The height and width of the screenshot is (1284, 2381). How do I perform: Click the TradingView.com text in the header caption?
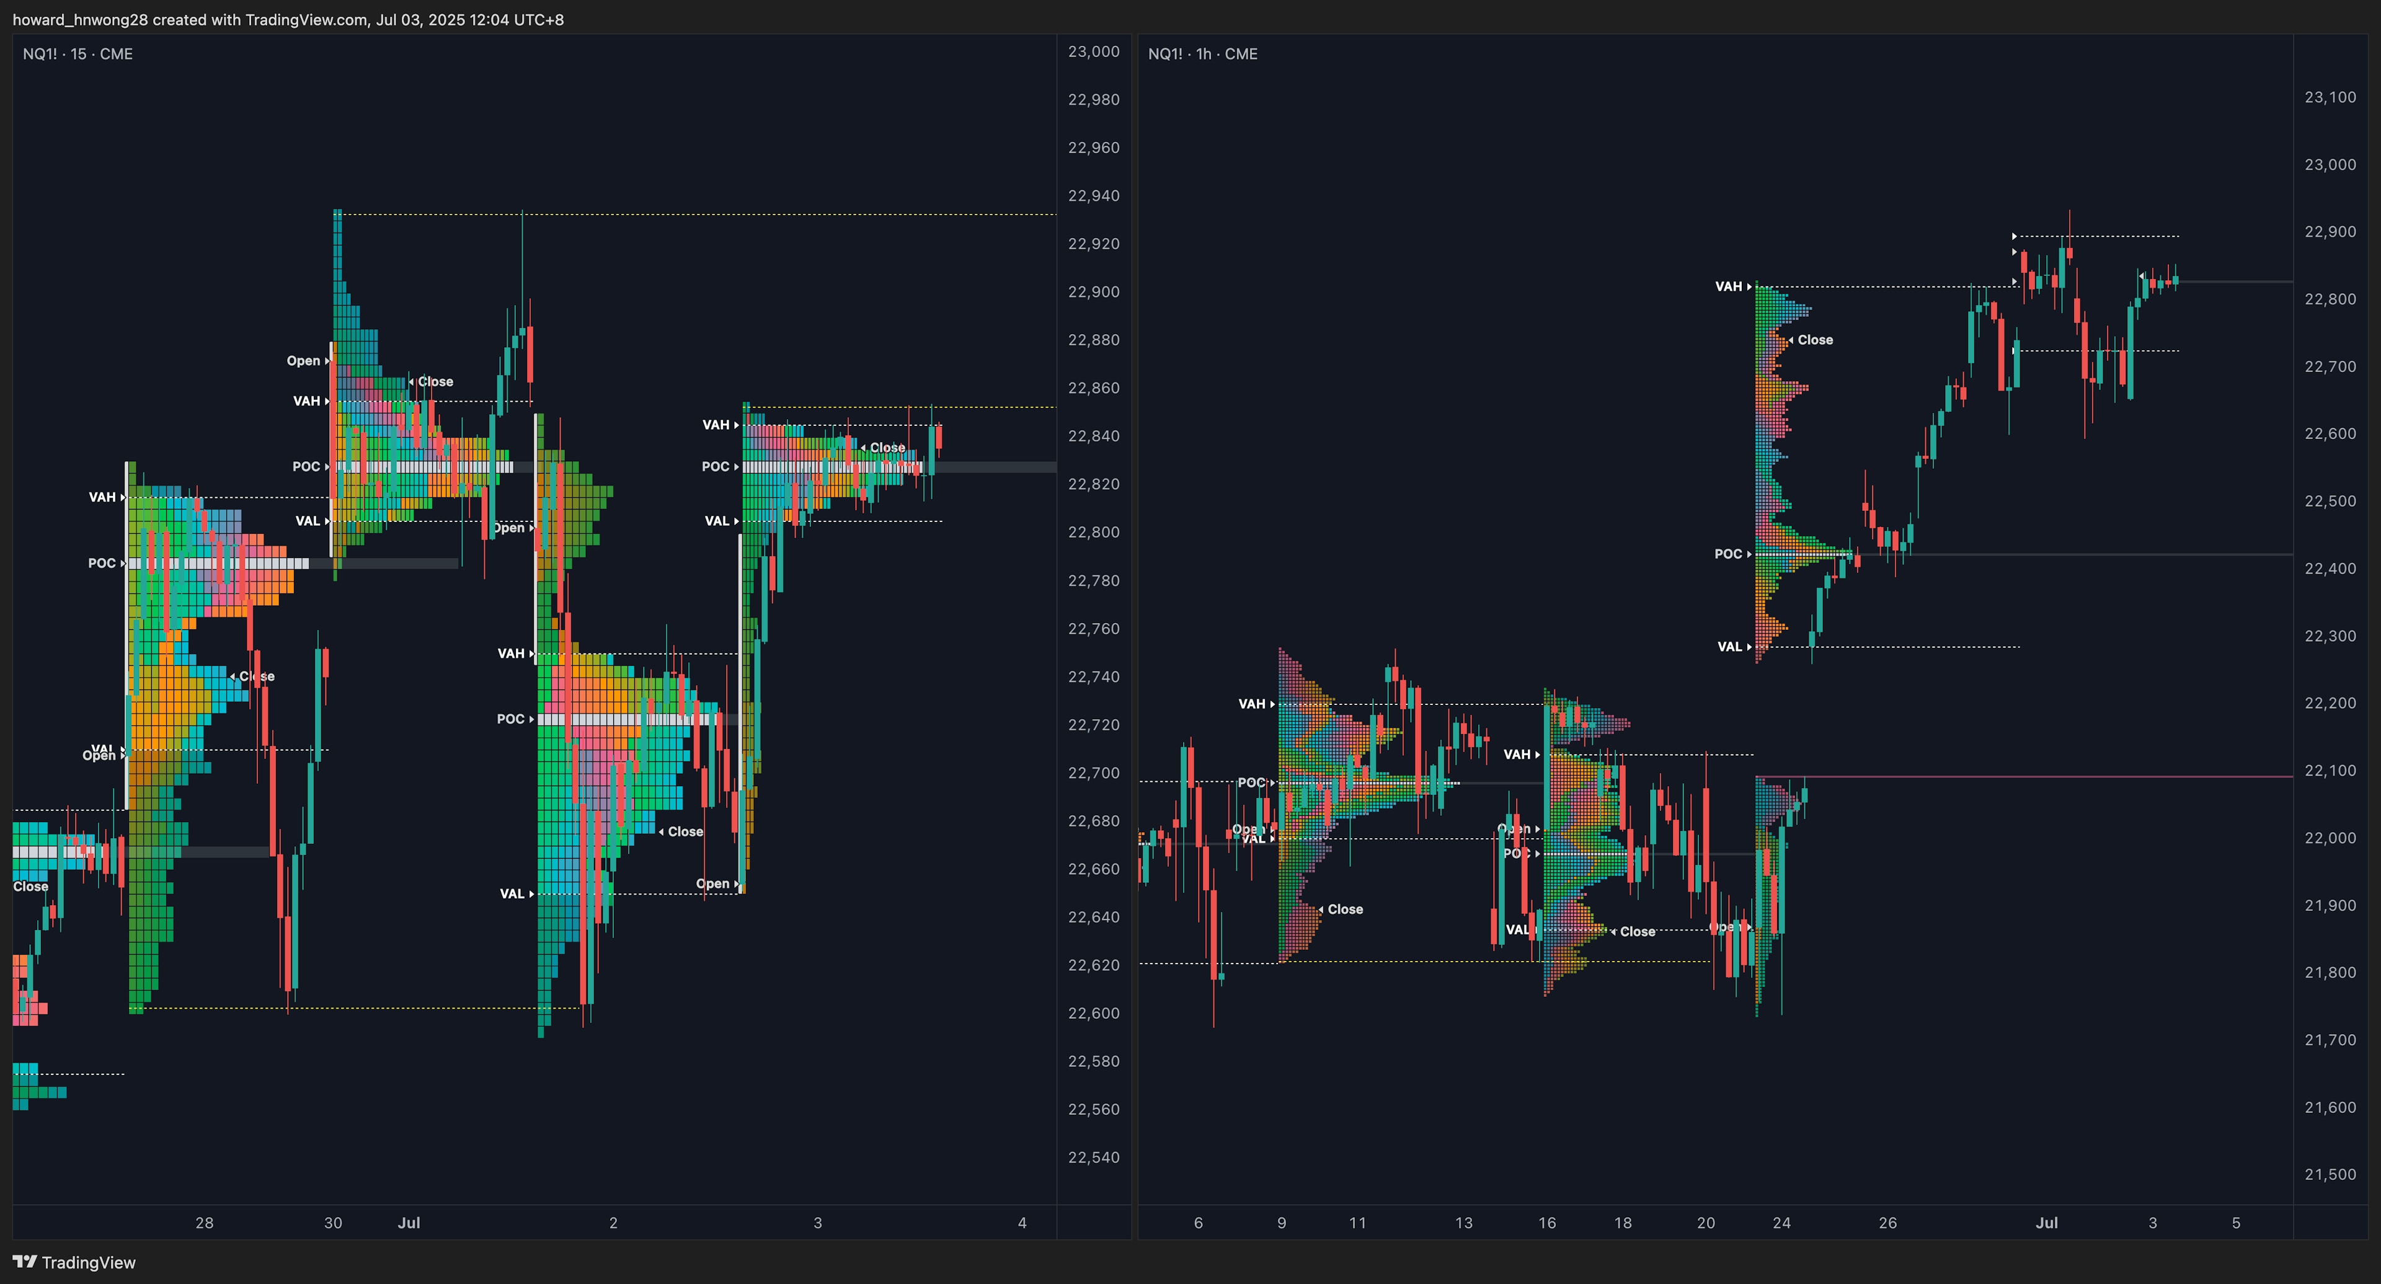(x=305, y=19)
